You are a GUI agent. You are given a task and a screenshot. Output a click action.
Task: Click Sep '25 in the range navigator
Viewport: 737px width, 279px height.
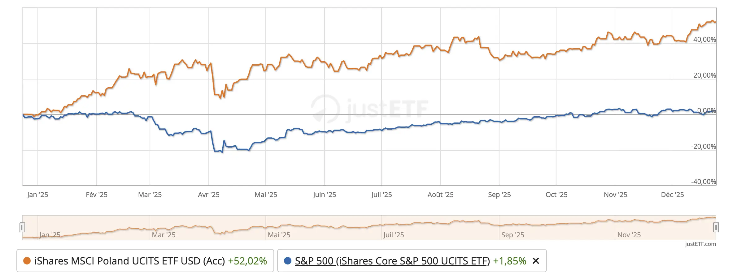[x=513, y=235]
